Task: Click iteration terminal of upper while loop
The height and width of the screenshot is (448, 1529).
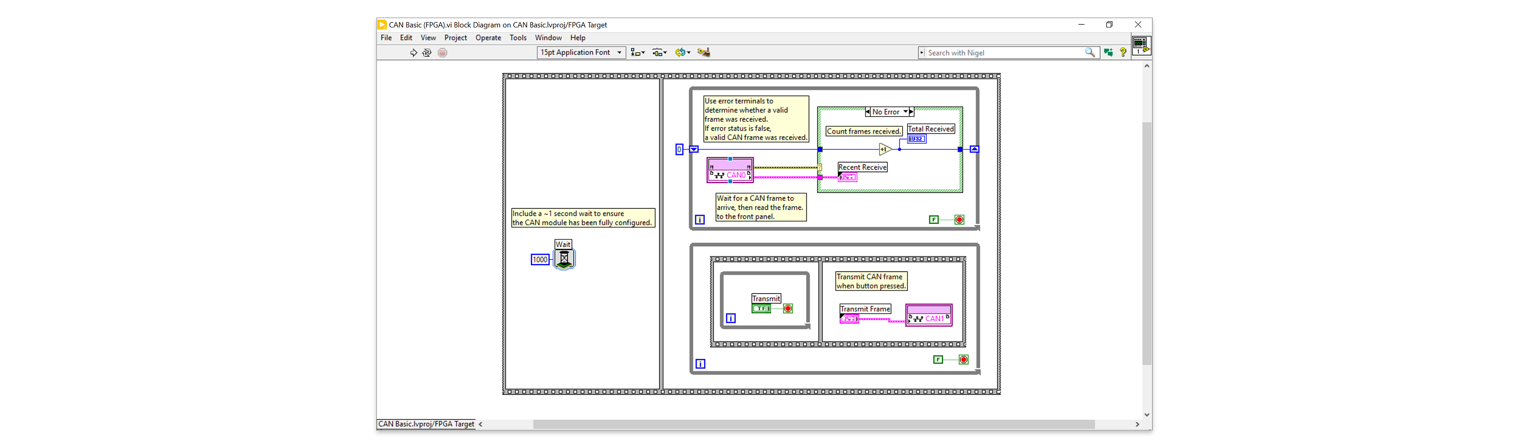Action: [x=700, y=219]
